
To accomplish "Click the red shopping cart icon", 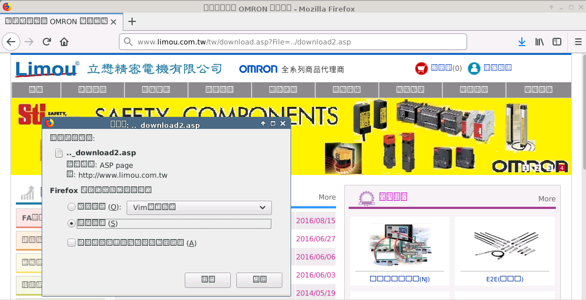I will [x=421, y=69].
